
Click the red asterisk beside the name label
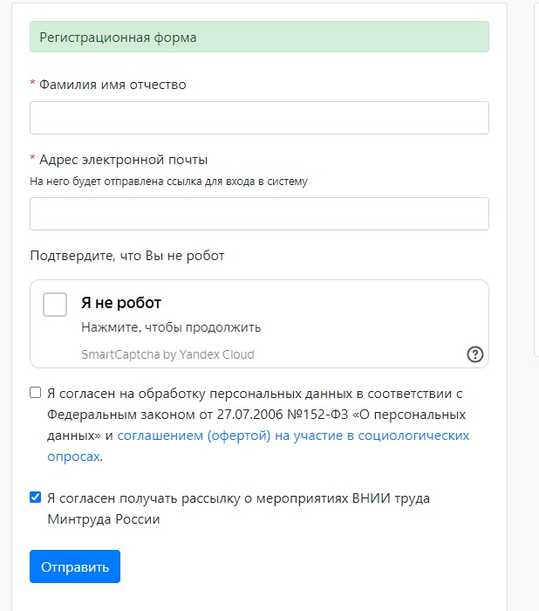(x=33, y=85)
